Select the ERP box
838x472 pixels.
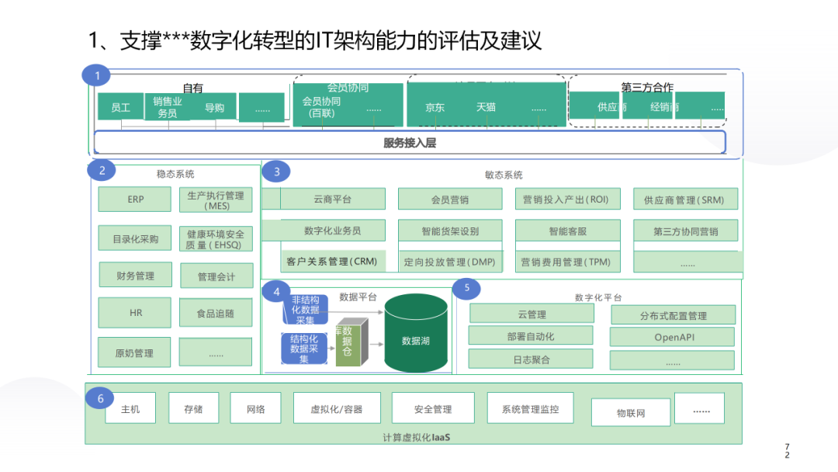coord(135,199)
